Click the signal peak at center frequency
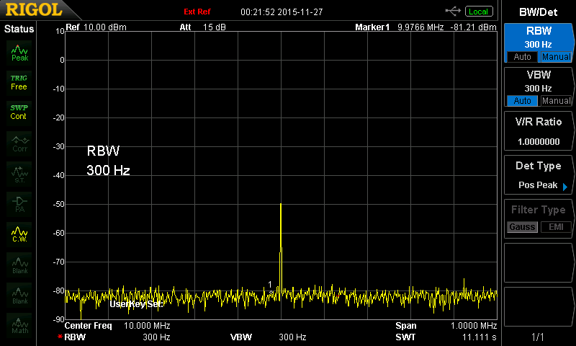Screen dimensions: 576x346 (x=281, y=204)
